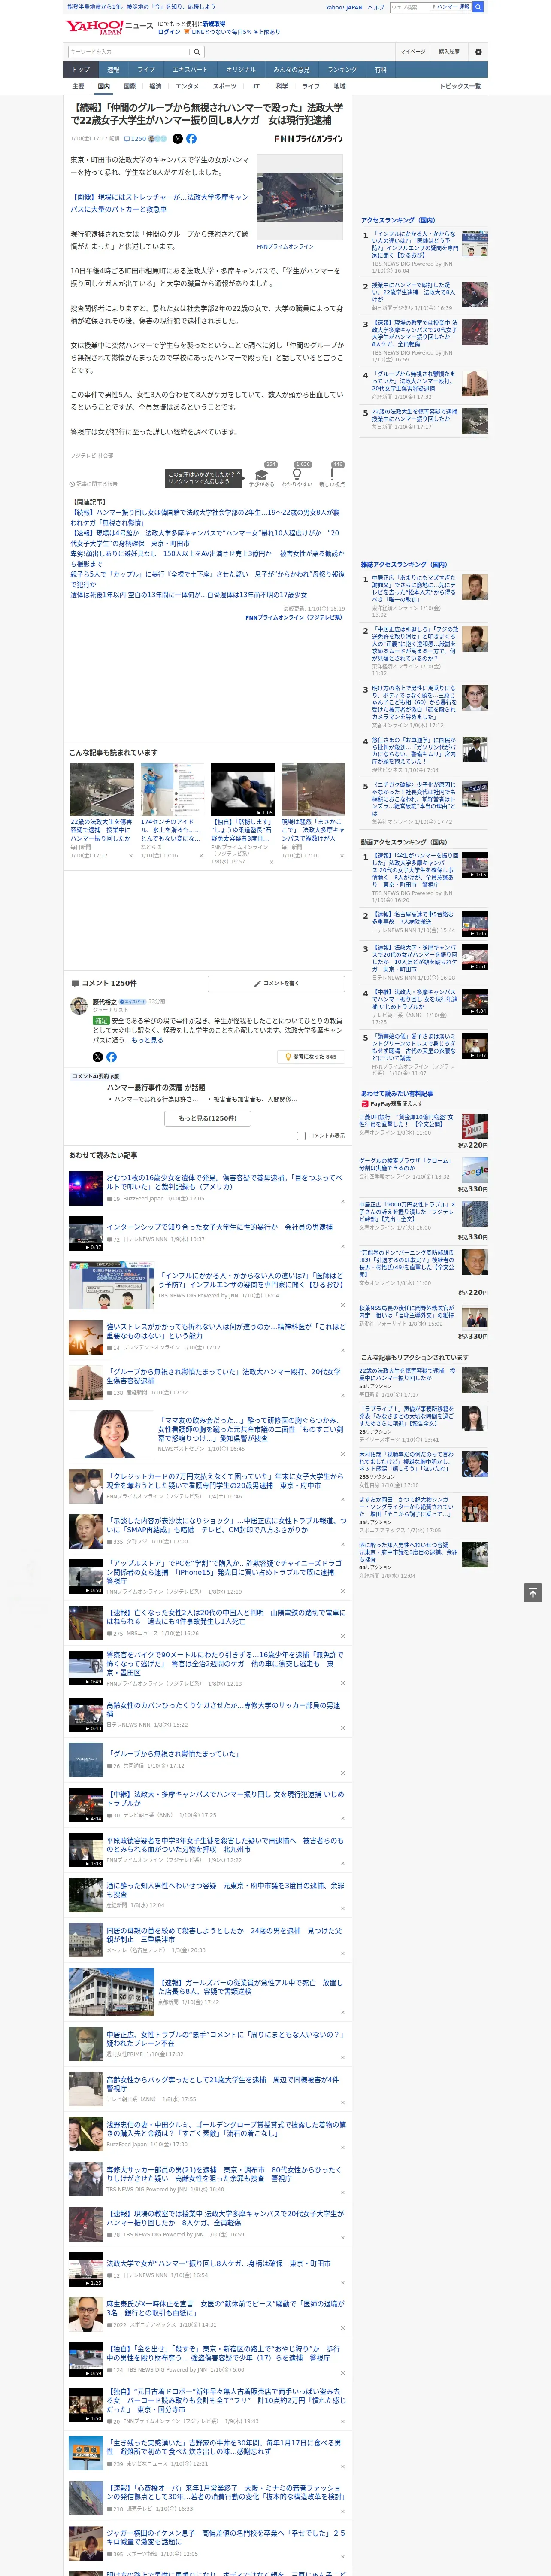Viewport: 551px width, 2576px height.
Task: Open 購入履歴 link
Action: (449, 52)
